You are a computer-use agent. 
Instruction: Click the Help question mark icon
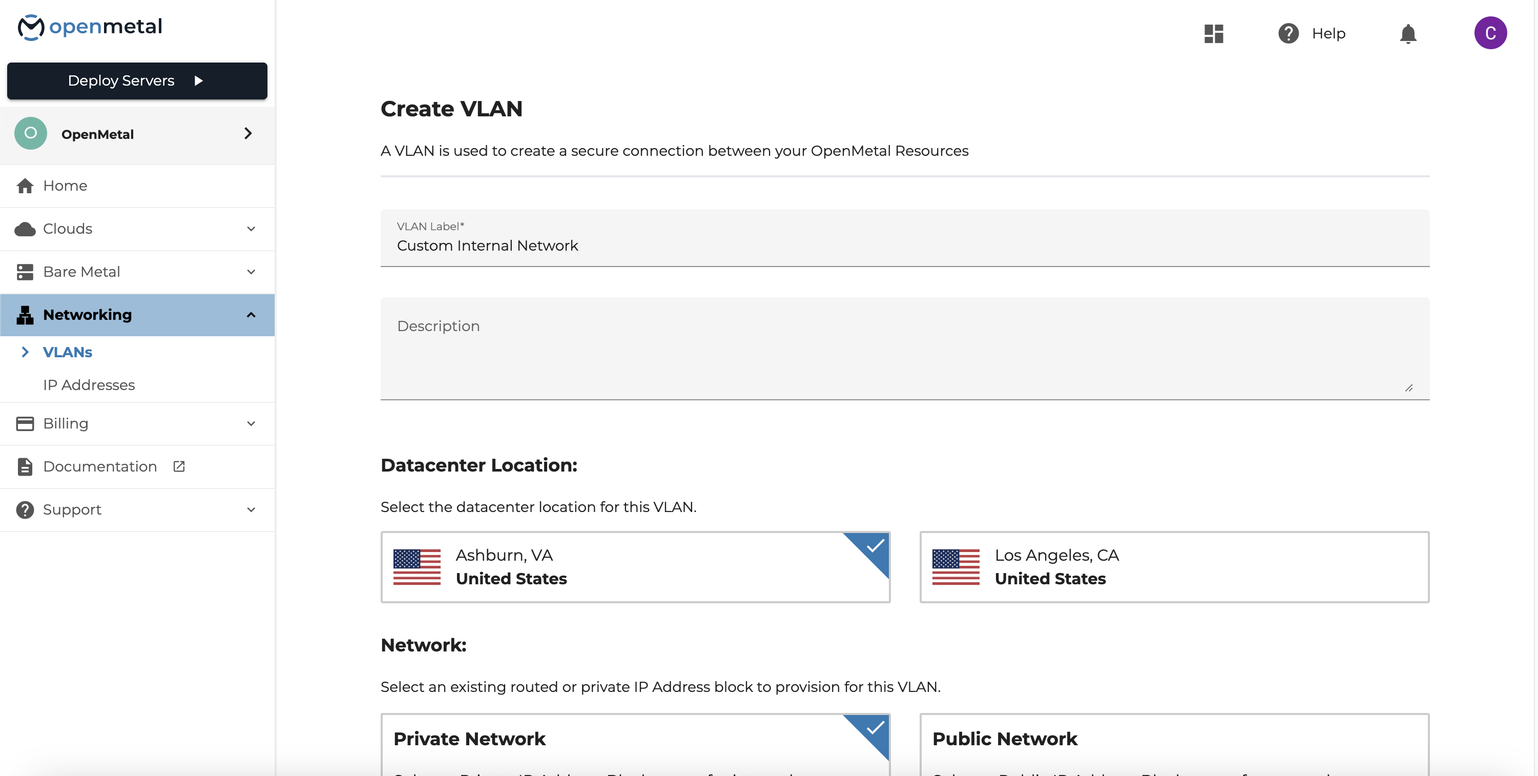[x=1288, y=33]
